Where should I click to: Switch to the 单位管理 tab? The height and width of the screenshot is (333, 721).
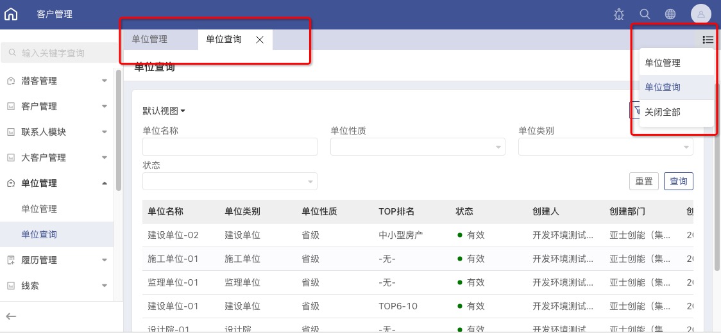[149, 39]
